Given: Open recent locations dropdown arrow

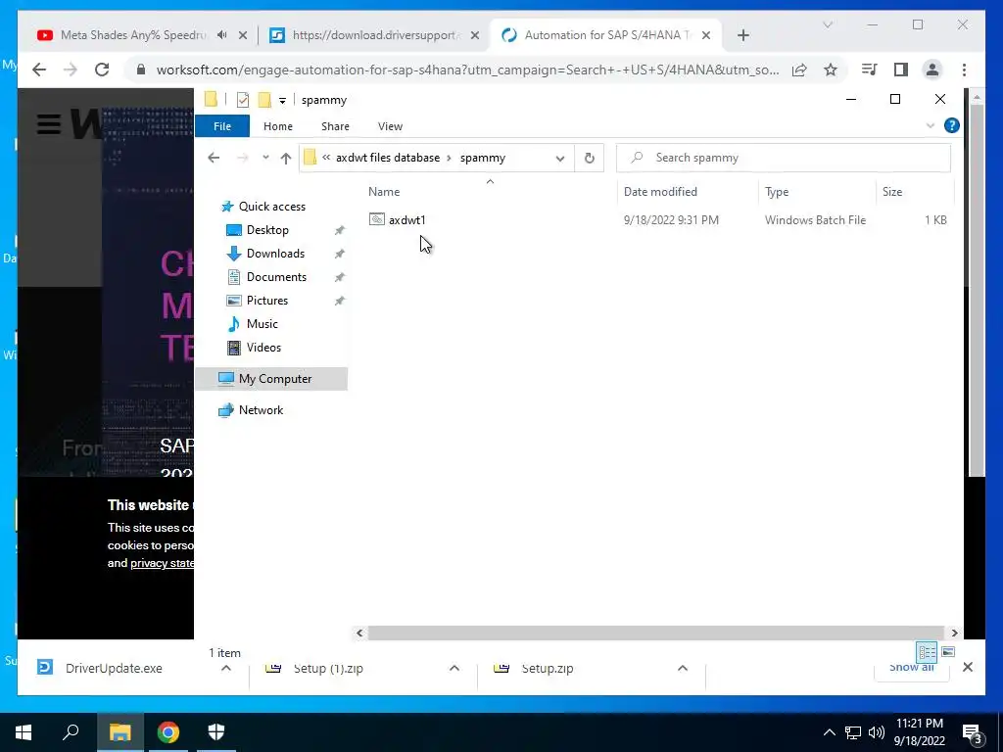Looking at the screenshot, I should click(265, 158).
